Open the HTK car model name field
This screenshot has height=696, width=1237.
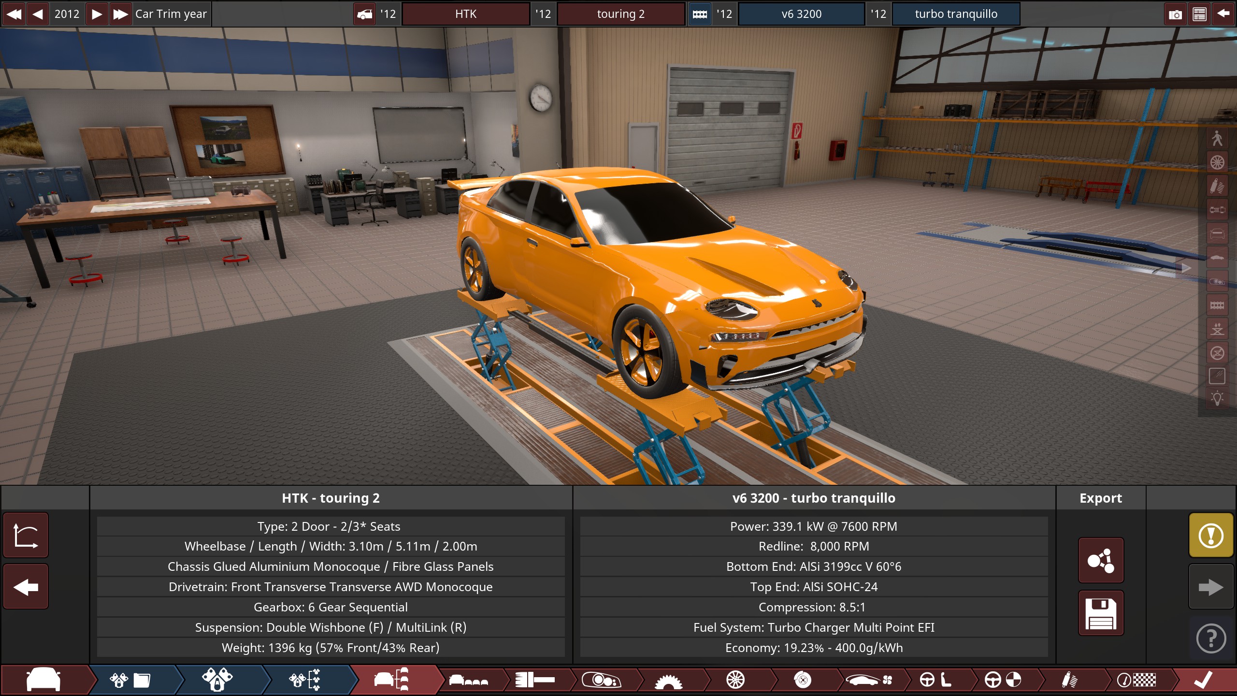pyautogui.click(x=466, y=14)
